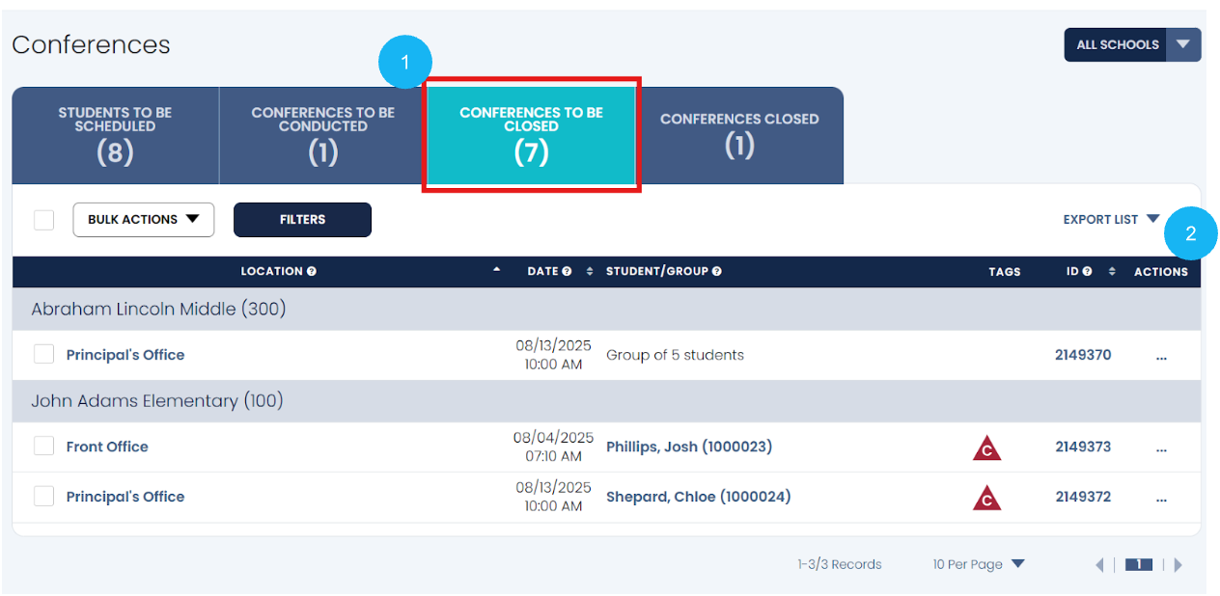Click the help icon next to Location header
The height and width of the screenshot is (596, 1220).
(312, 272)
